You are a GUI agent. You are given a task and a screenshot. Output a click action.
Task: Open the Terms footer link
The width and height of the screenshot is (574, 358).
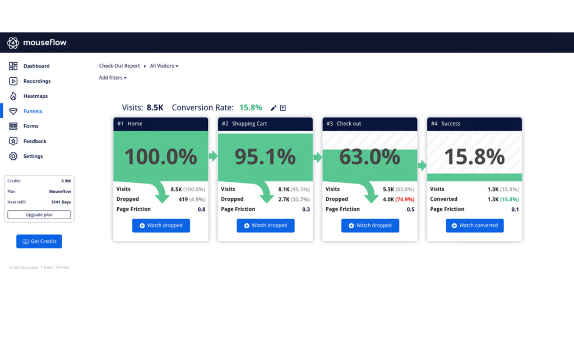[48, 267]
